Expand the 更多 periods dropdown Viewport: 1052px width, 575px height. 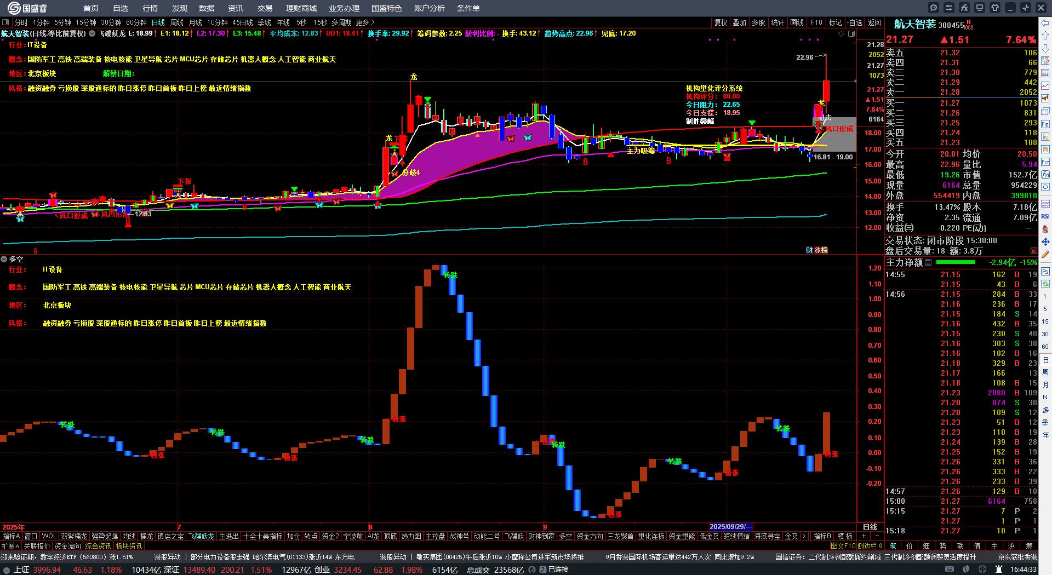[365, 22]
